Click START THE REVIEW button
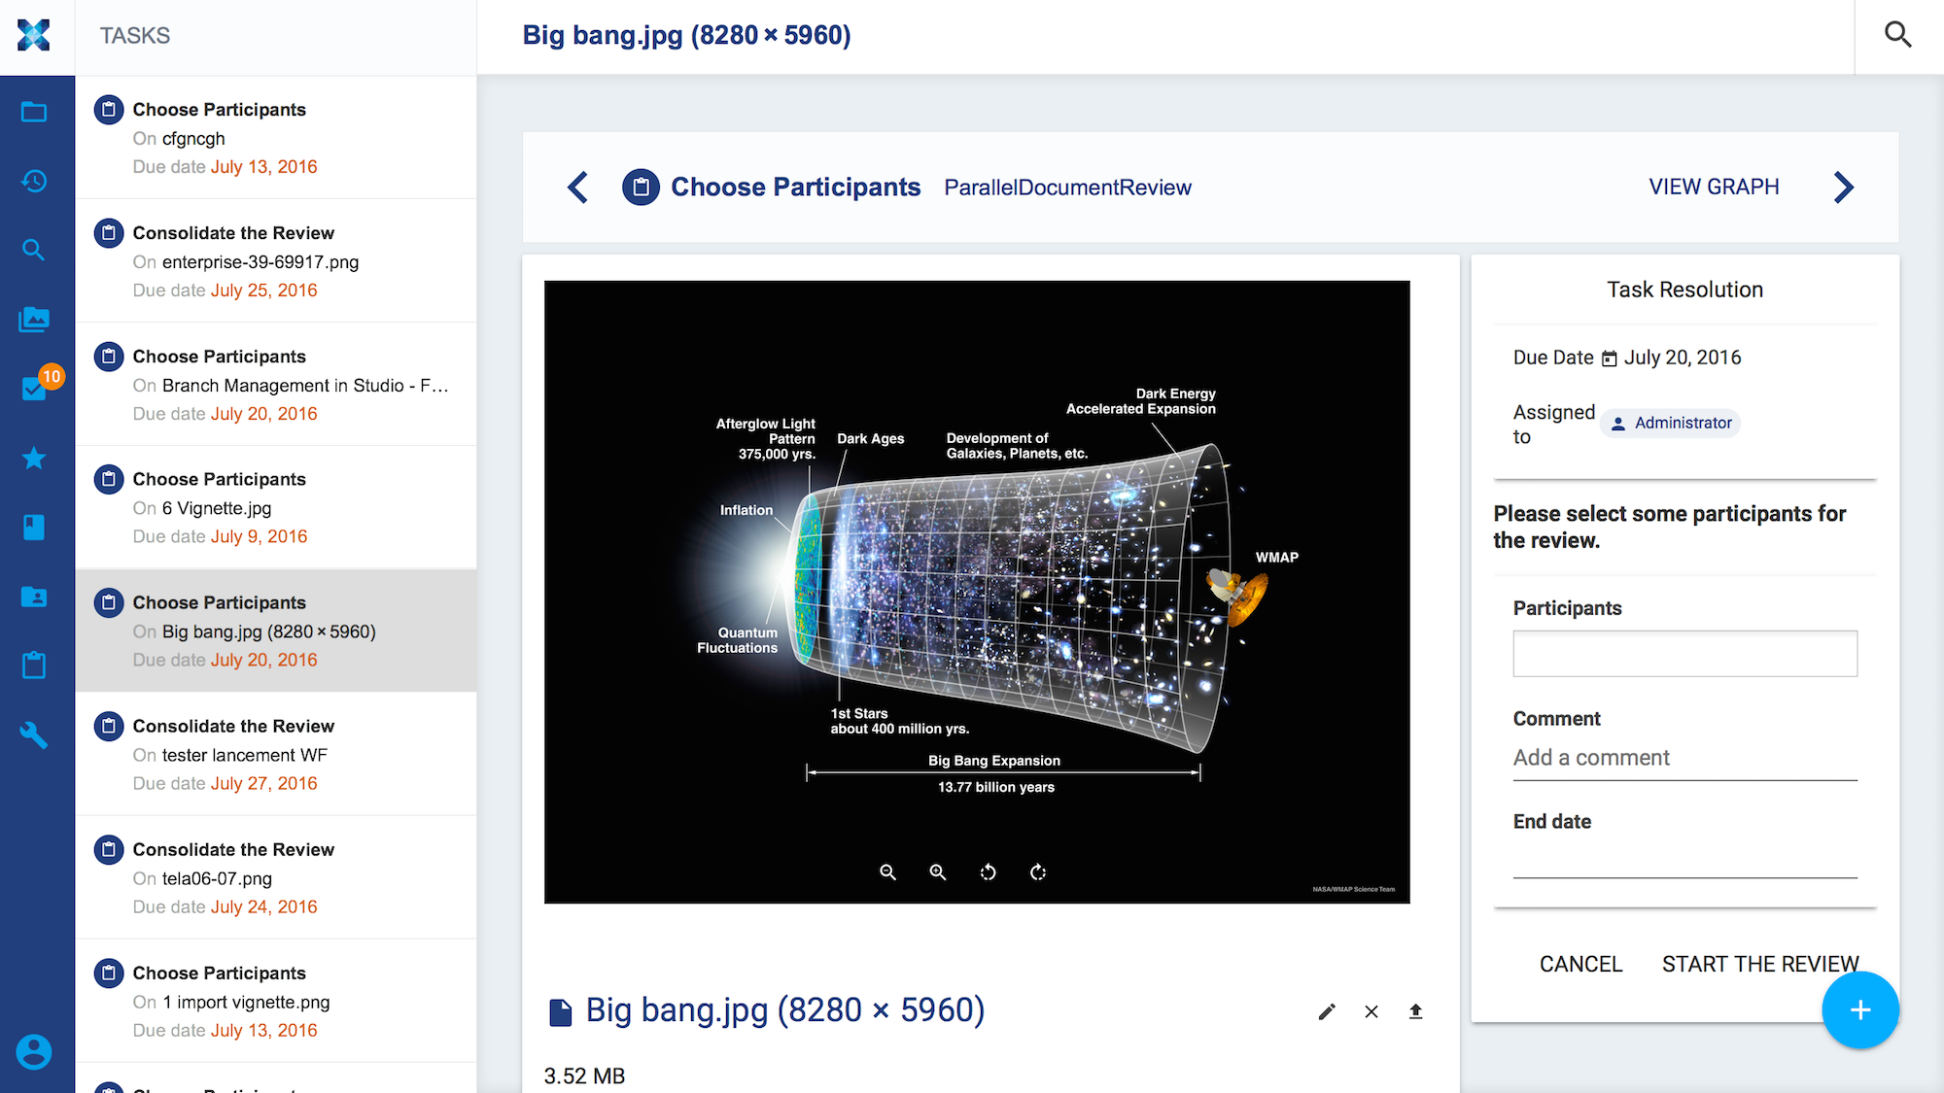Screen dimensions: 1944x1093 tap(1759, 964)
